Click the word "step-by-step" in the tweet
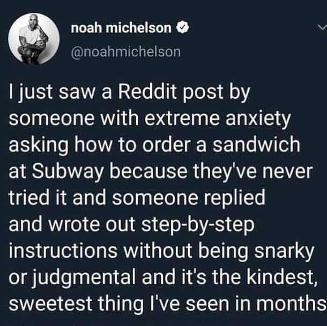 click(x=198, y=226)
